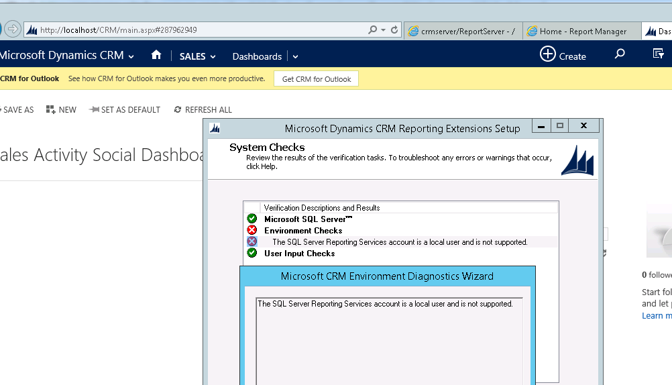Open the Microsoft Dynamics CRM menu chevron

point(131,56)
